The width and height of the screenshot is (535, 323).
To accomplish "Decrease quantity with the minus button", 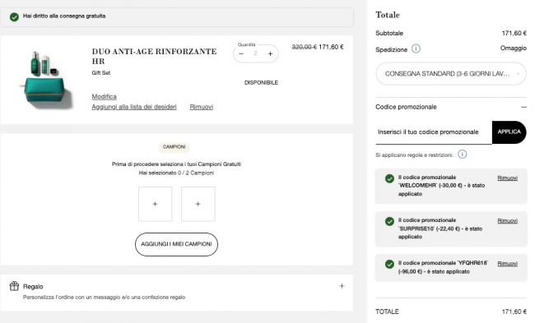I will tap(241, 54).
